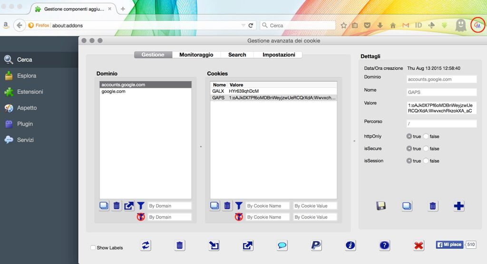Click the refresh arrows icon in bottom toolbar

146,245
